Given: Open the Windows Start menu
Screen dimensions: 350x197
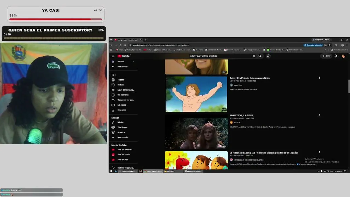Looking at the screenshot, I should click(x=111, y=171).
